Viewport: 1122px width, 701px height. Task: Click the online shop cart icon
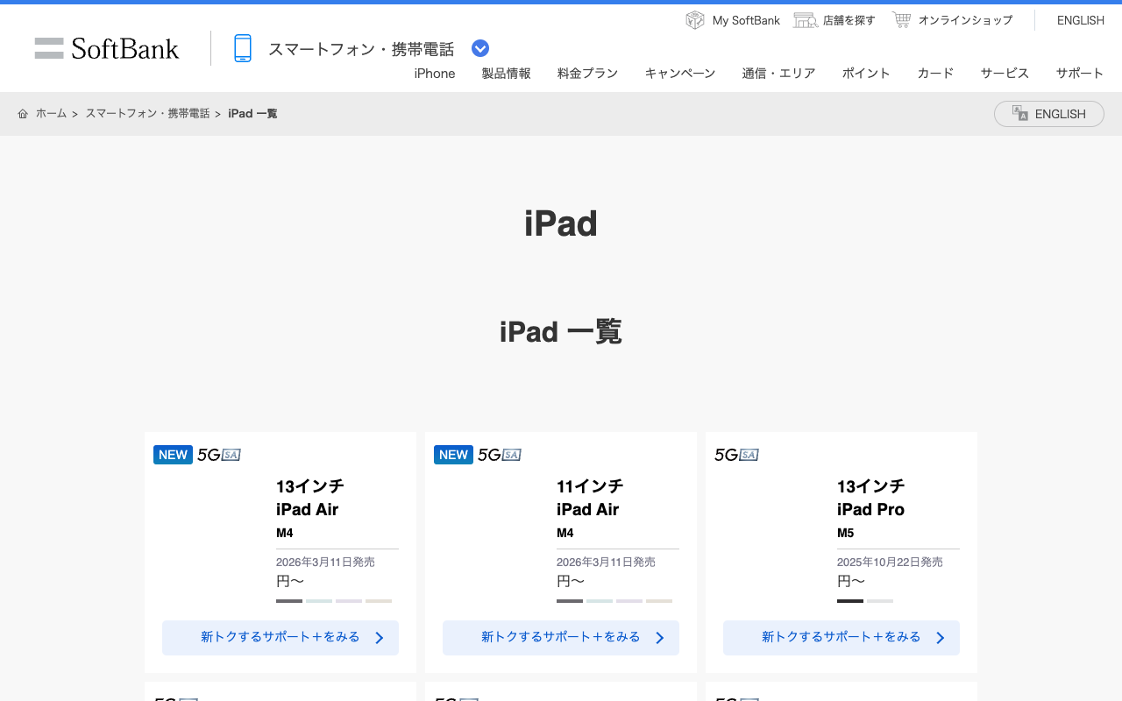pyautogui.click(x=901, y=19)
